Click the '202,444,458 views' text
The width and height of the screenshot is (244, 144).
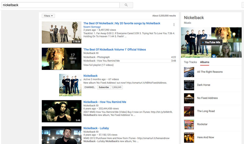[x=109, y=108]
